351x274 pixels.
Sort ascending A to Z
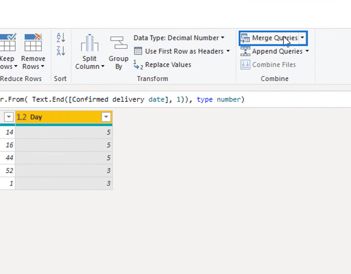click(61, 37)
